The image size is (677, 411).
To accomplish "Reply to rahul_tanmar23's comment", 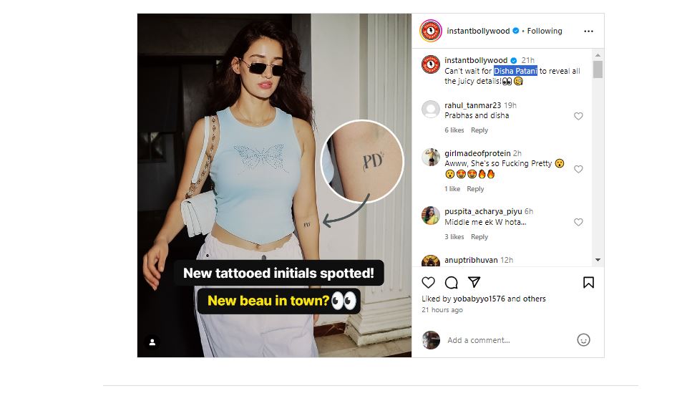I will click(479, 130).
